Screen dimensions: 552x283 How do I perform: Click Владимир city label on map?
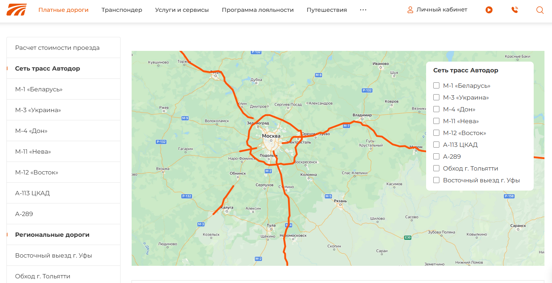coord(362,115)
